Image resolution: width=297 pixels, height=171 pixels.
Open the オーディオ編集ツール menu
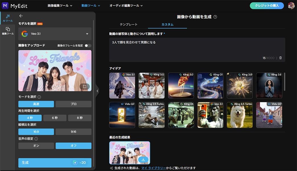pyautogui.click(x=126, y=6)
